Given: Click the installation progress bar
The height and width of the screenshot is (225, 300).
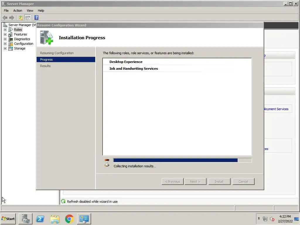Looking at the screenshot, I should point(183,160).
